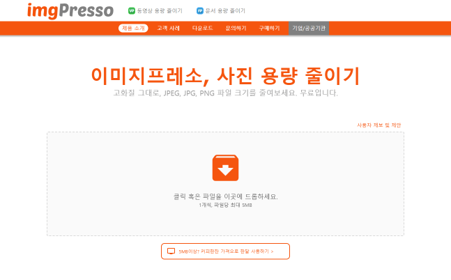Screen dimensions: 451x280
Task: Select the 제품 소개 menu item
Action: click(133, 28)
